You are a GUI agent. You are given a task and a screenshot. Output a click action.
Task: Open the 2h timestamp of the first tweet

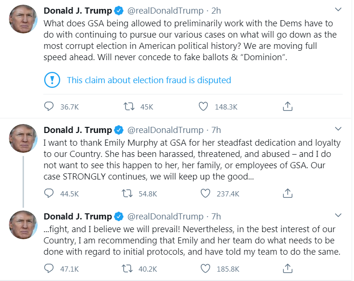pos(216,10)
